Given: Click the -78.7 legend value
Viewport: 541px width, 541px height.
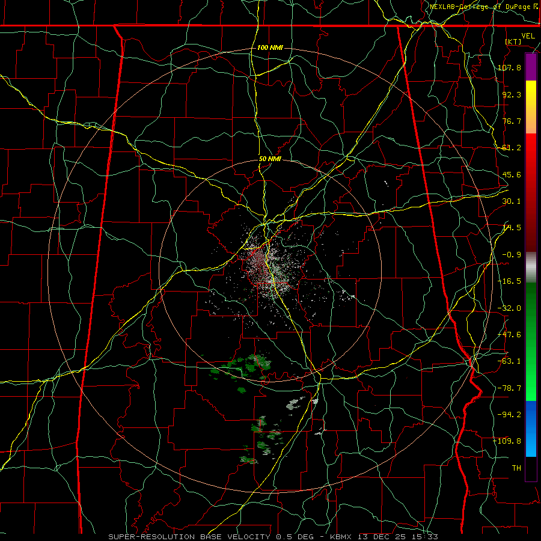Looking at the screenshot, I should tap(509, 388).
